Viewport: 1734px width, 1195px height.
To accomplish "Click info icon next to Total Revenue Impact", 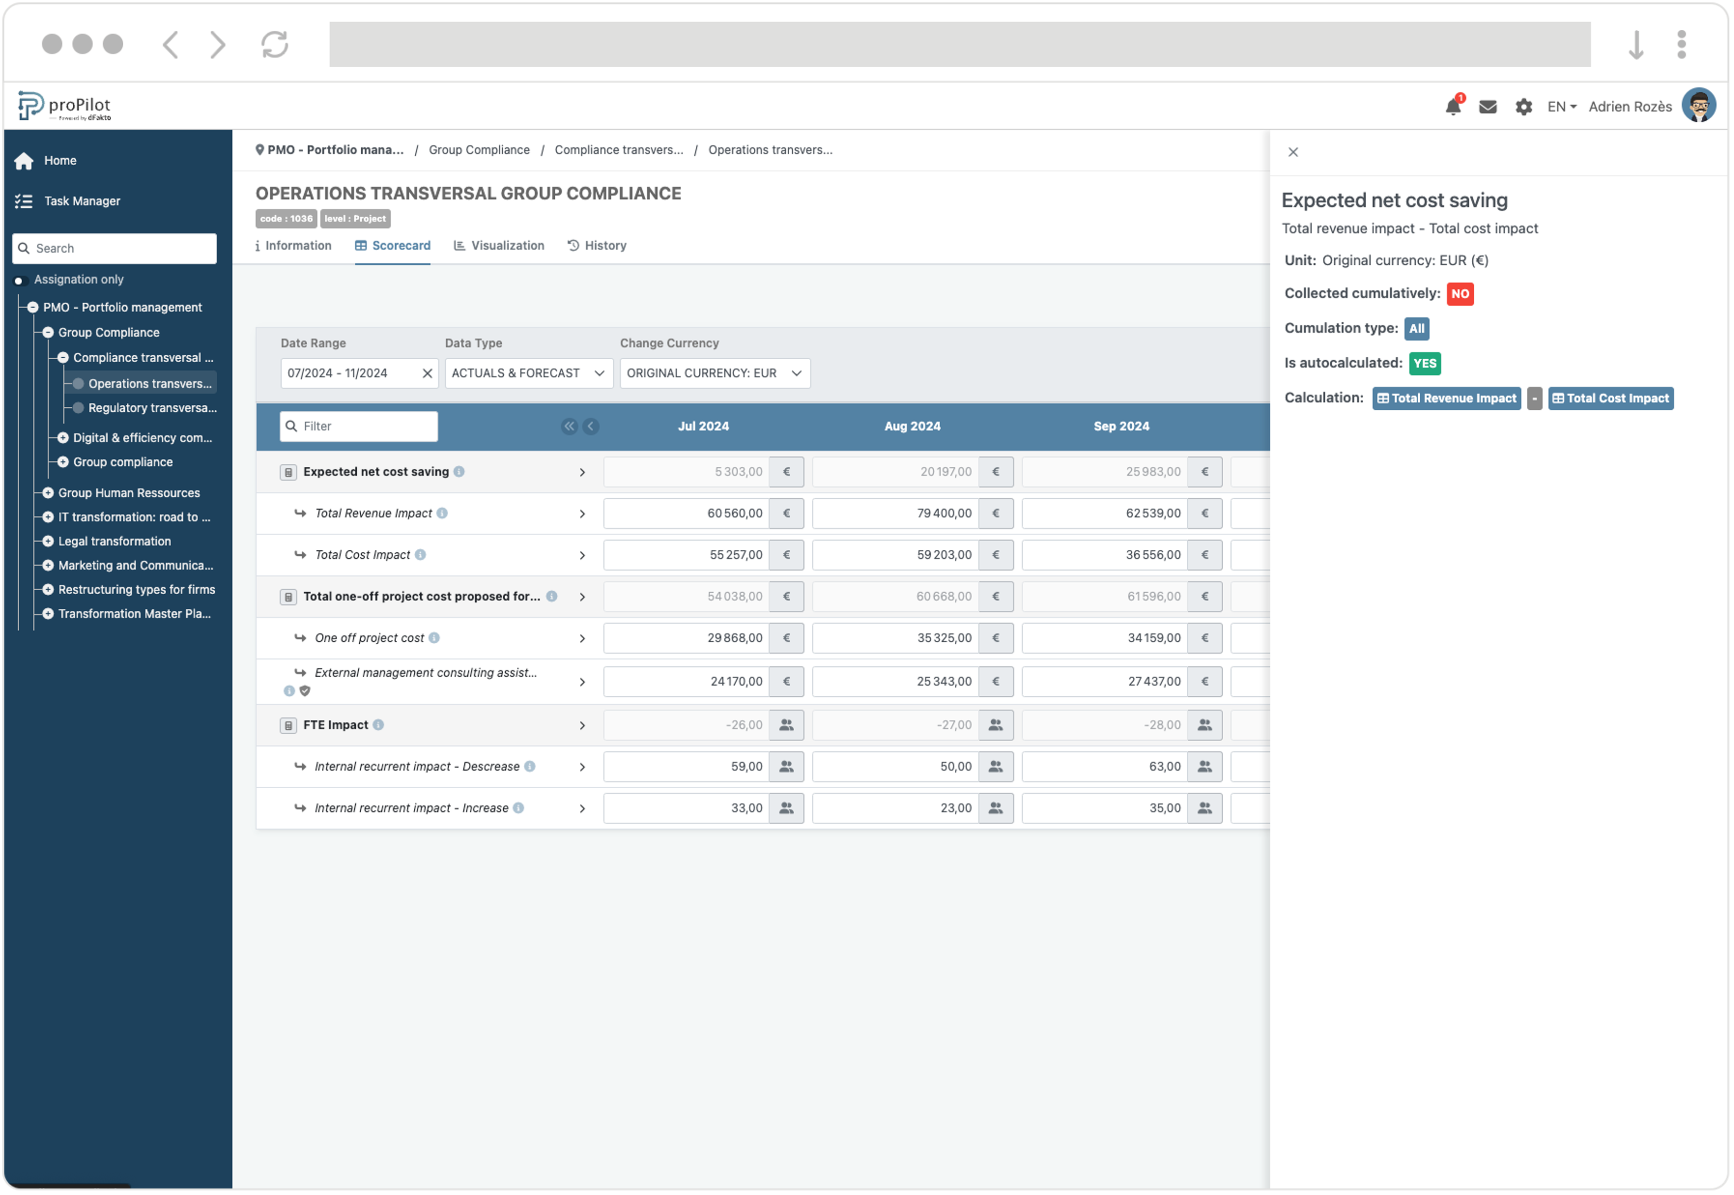I will 443,513.
